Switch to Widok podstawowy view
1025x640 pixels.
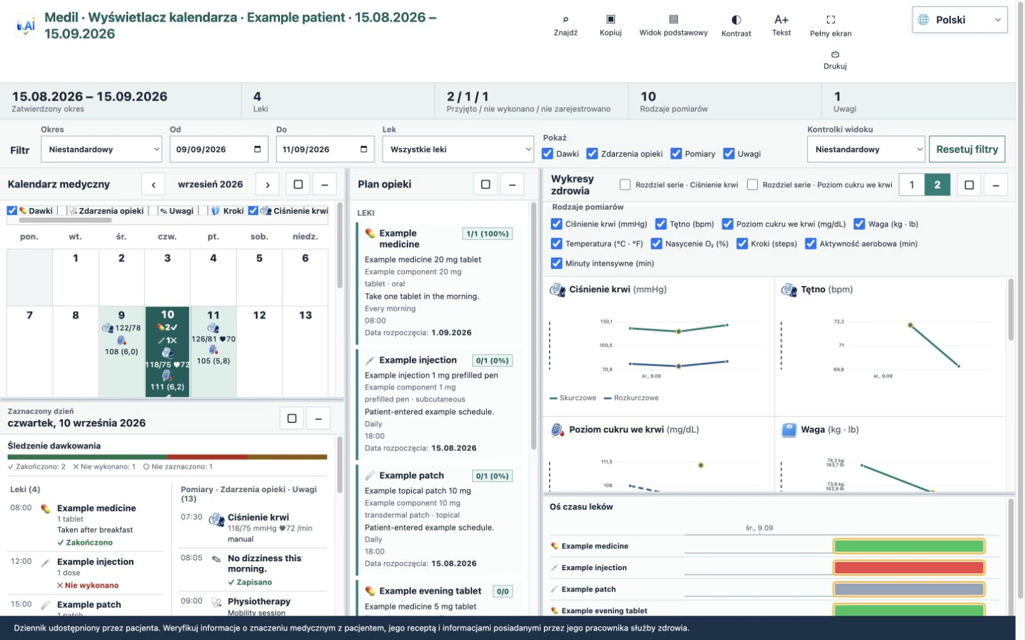click(673, 26)
